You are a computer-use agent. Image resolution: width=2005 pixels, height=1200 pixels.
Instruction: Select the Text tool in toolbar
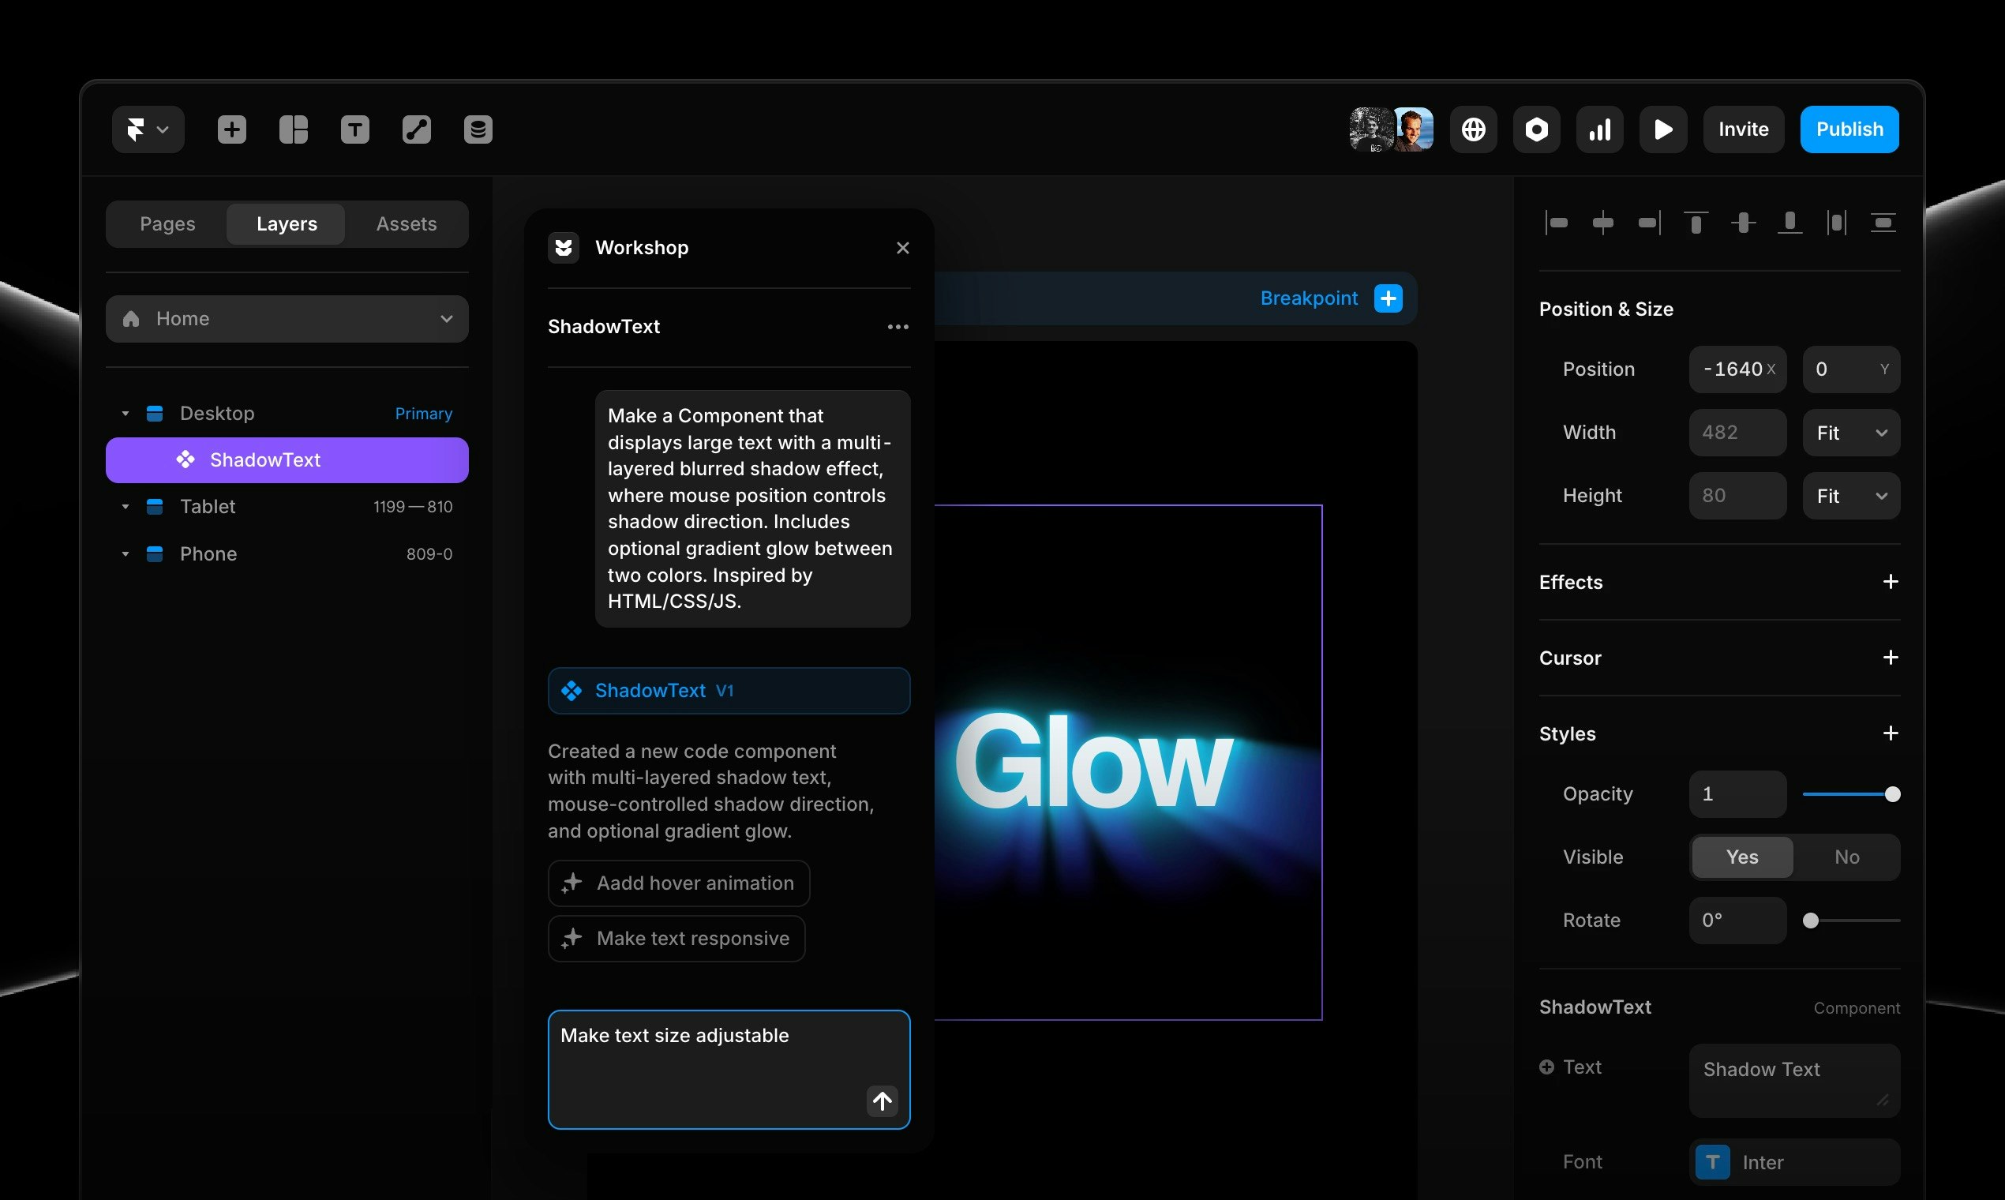coord(355,129)
